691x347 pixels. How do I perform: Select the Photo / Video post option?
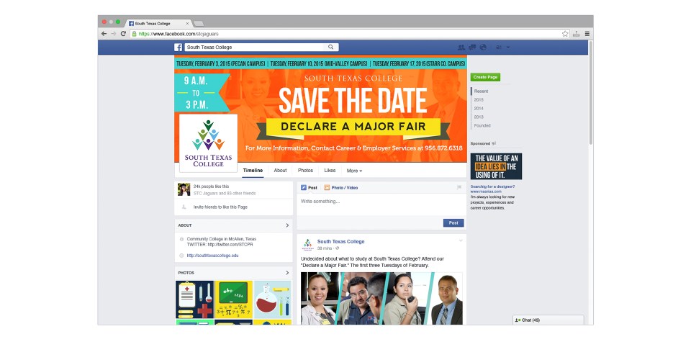pyautogui.click(x=341, y=187)
